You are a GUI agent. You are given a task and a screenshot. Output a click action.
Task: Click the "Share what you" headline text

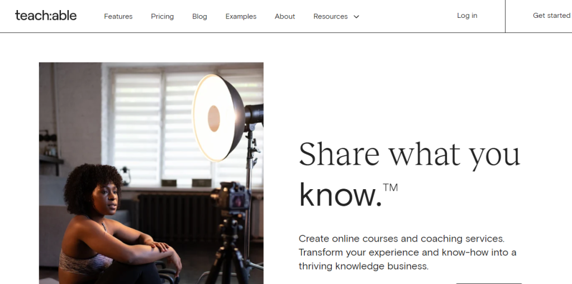click(x=409, y=155)
